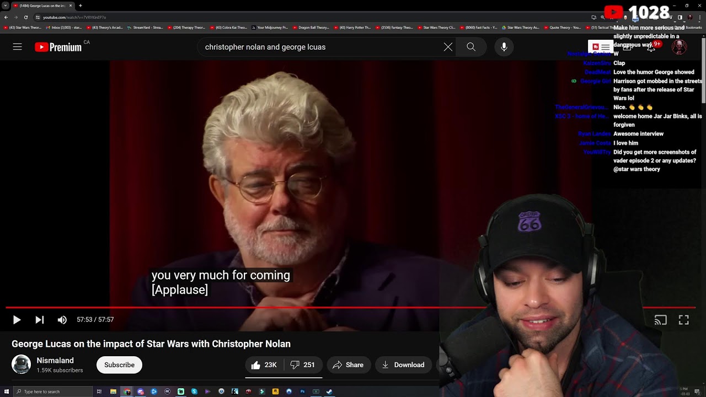Open the StreamYard bookmark
Viewport: 706px width, 397px height.
145,28
